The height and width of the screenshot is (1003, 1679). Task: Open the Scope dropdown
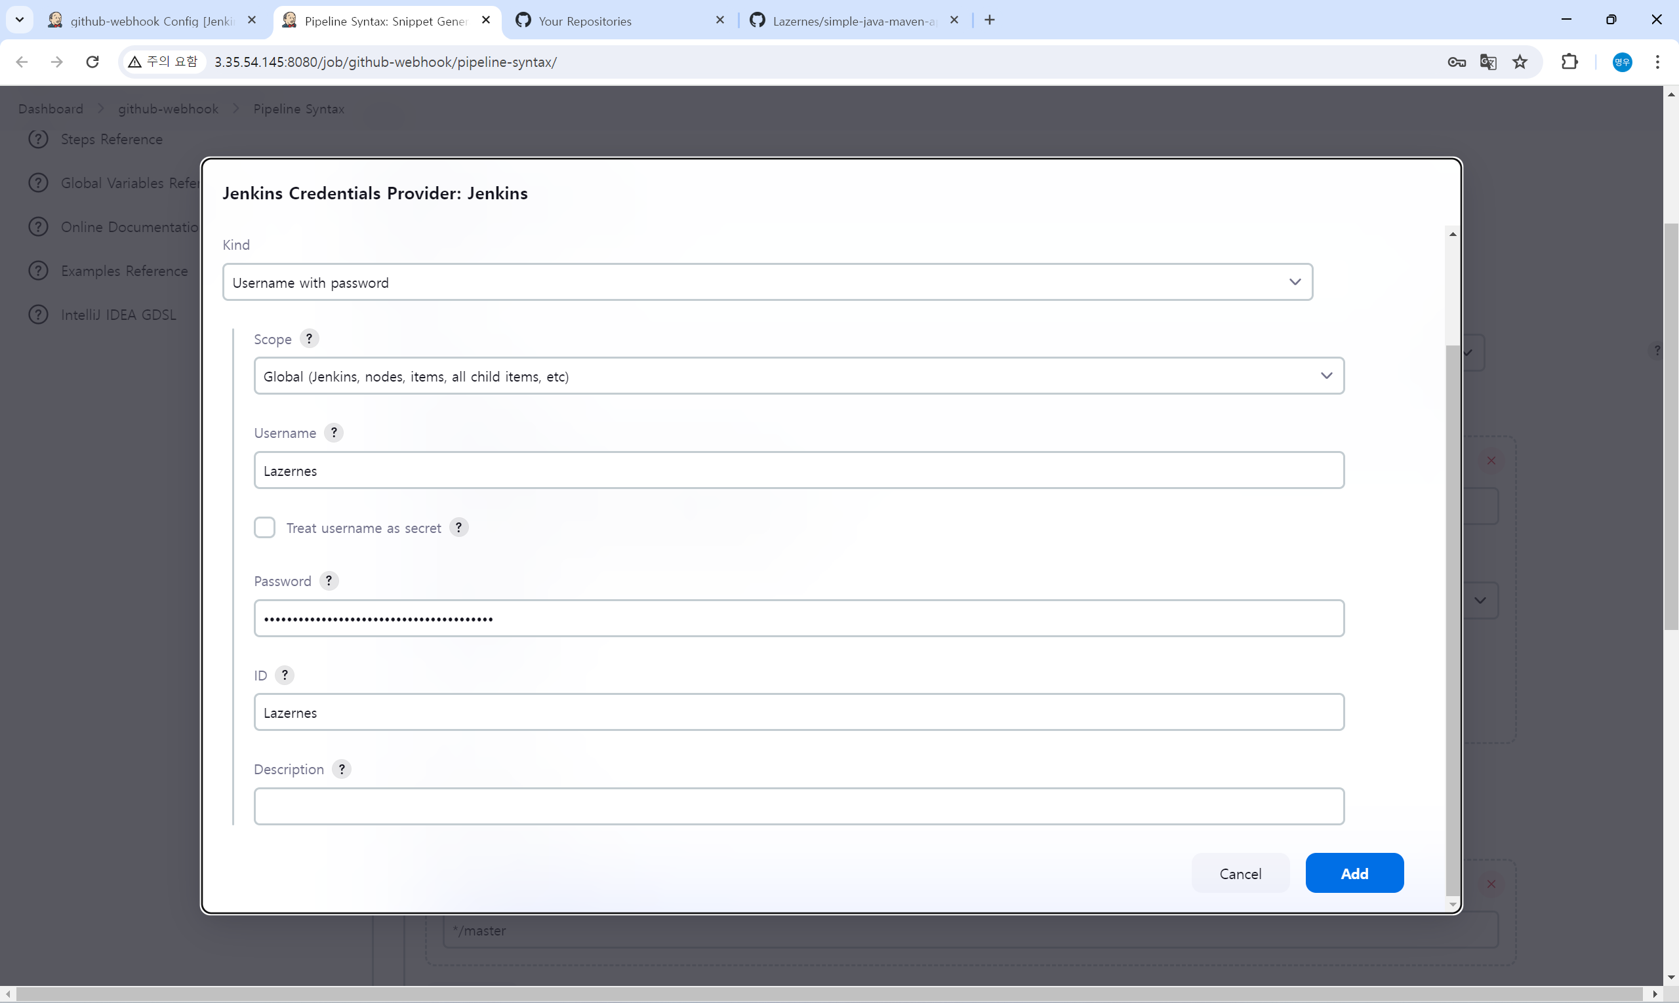[x=799, y=376]
